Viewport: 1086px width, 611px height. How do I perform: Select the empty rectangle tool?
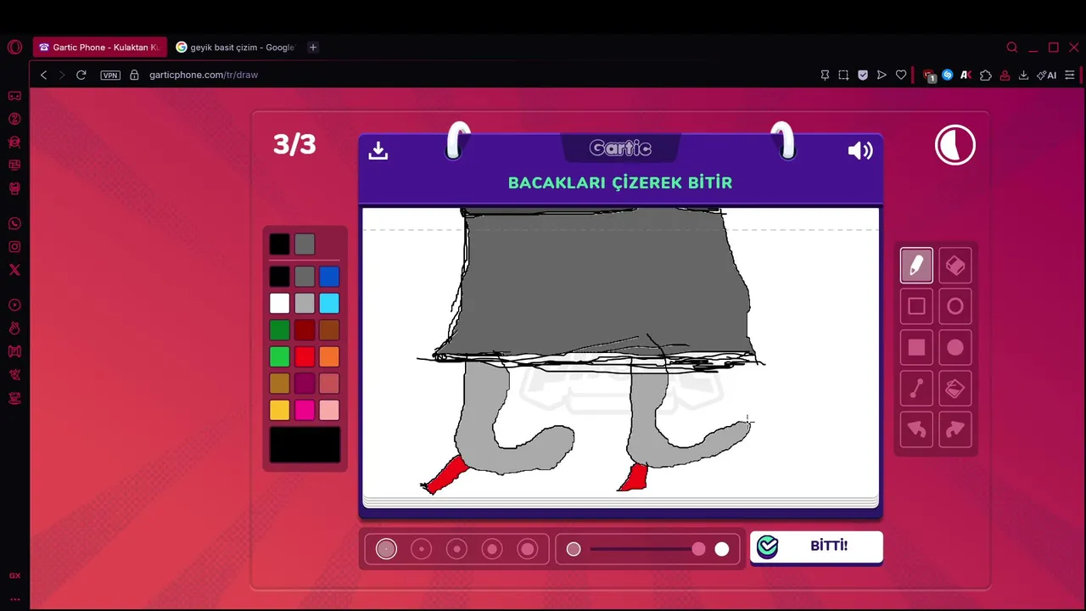916,306
